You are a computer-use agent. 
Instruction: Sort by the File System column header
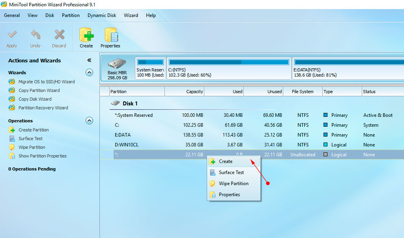tap(303, 92)
